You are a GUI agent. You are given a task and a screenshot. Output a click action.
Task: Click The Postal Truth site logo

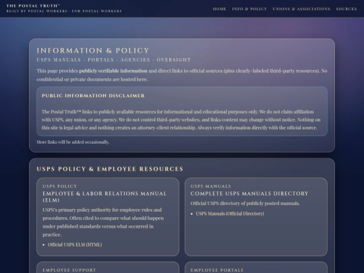click(x=33, y=6)
